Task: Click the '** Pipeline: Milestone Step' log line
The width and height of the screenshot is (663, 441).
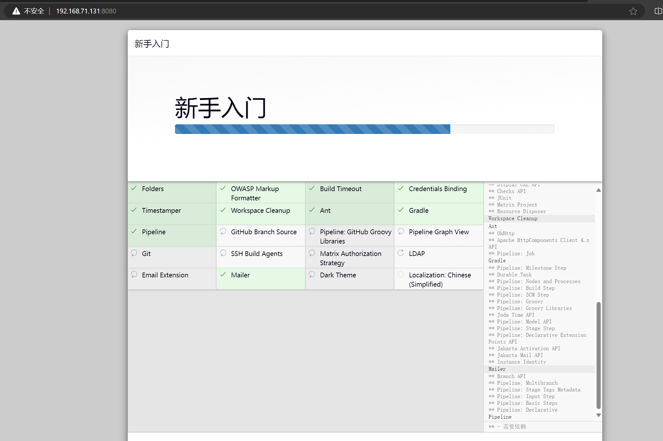Action: (x=527, y=268)
